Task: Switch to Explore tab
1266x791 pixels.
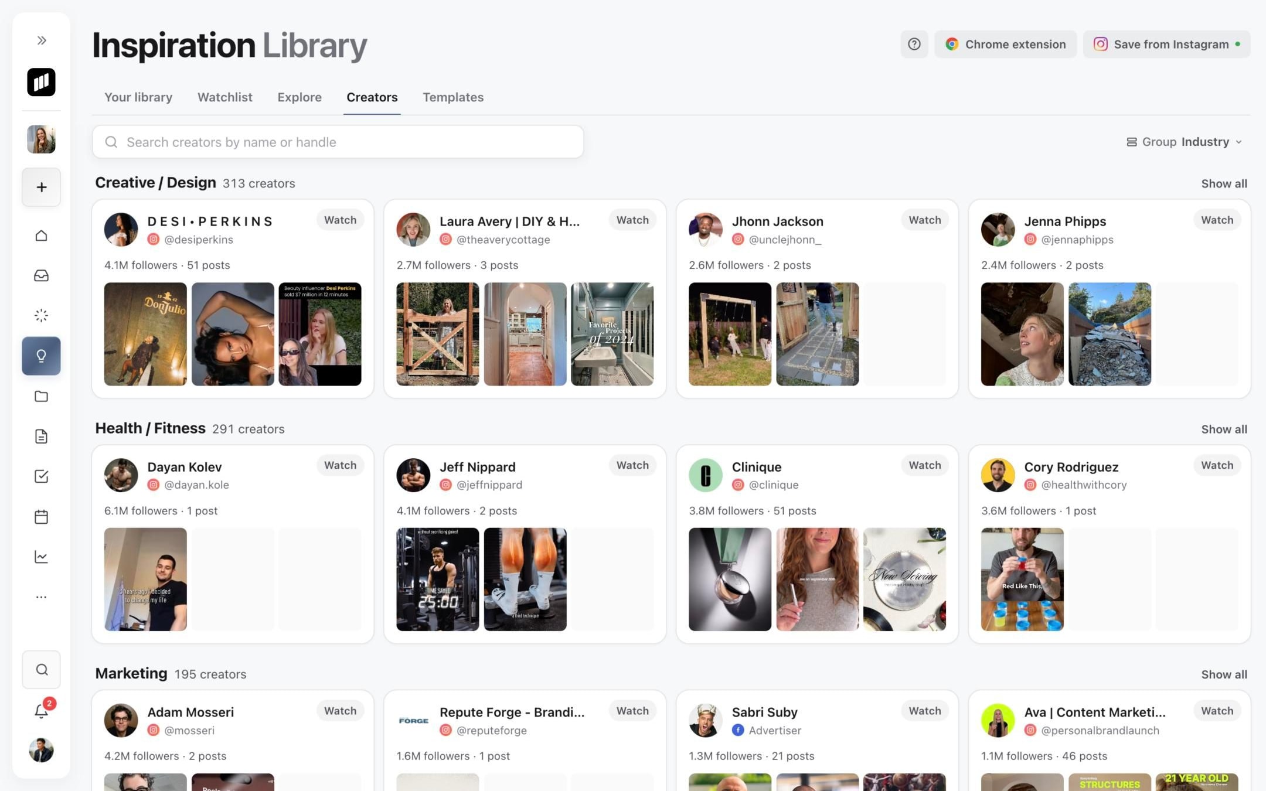Action: coord(300,97)
